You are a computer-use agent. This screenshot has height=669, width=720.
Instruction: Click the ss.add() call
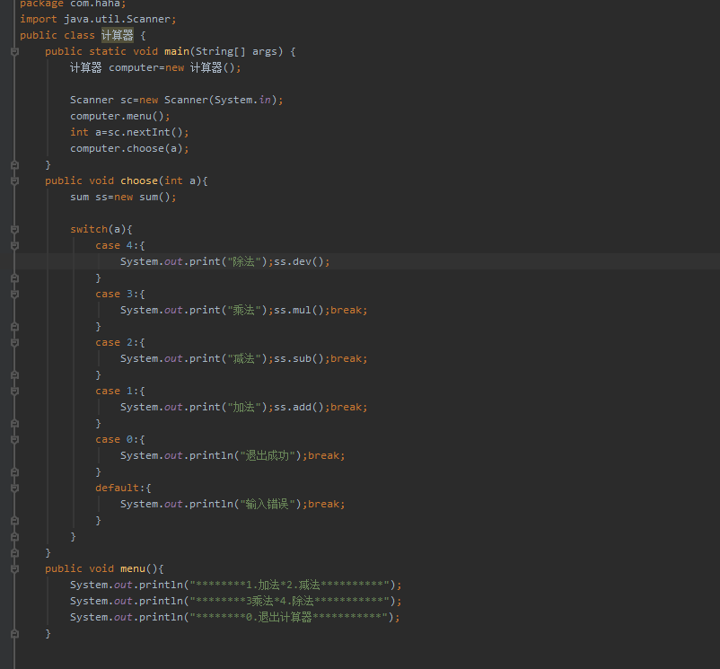point(299,408)
